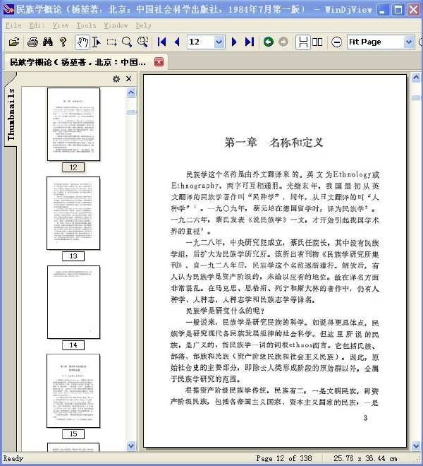The height and width of the screenshot is (466, 423).
Task: Open the Help menu
Action: coord(143,25)
